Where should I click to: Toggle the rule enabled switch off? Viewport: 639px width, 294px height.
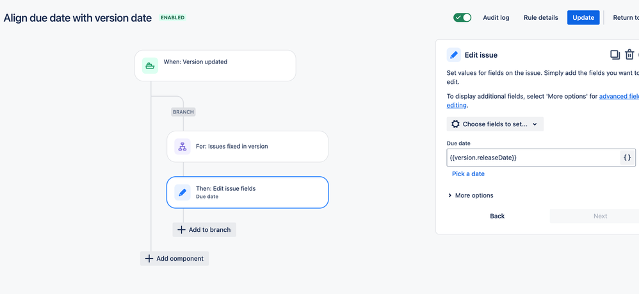click(x=462, y=17)
